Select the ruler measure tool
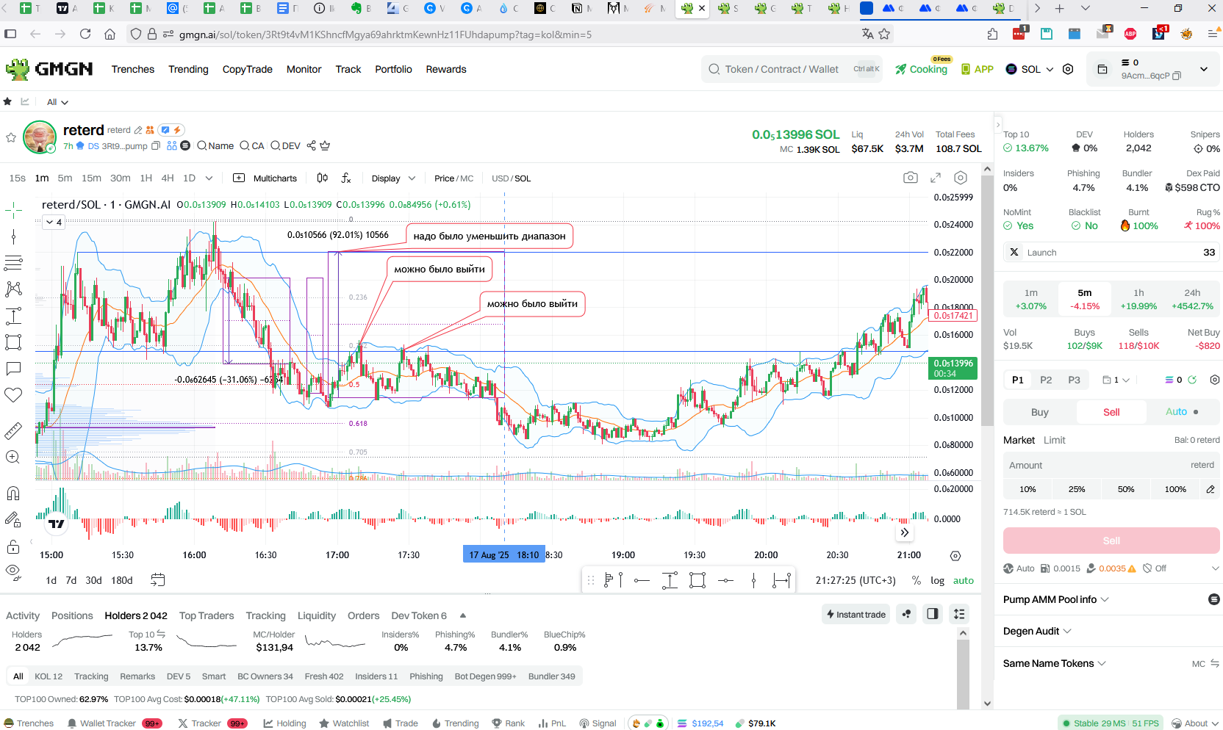The width and height of the screenshot is (1223, 730). click(13, 431)
